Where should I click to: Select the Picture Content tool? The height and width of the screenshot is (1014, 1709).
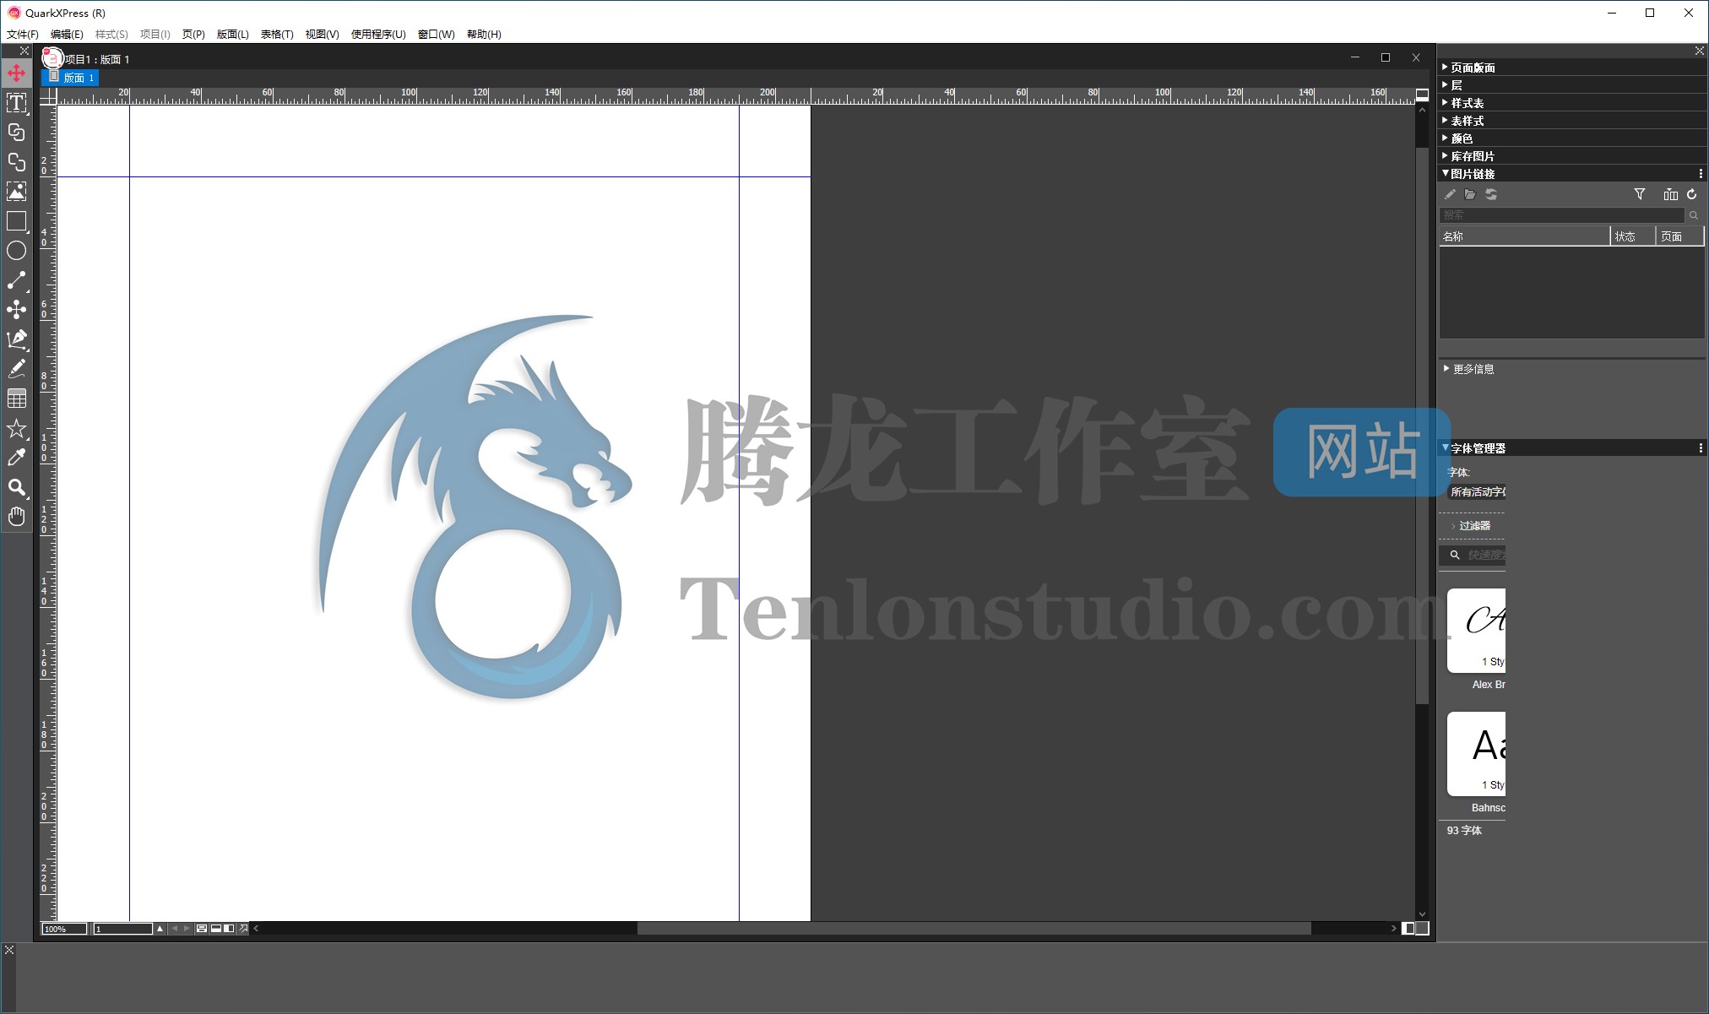(x=16, y=192)
